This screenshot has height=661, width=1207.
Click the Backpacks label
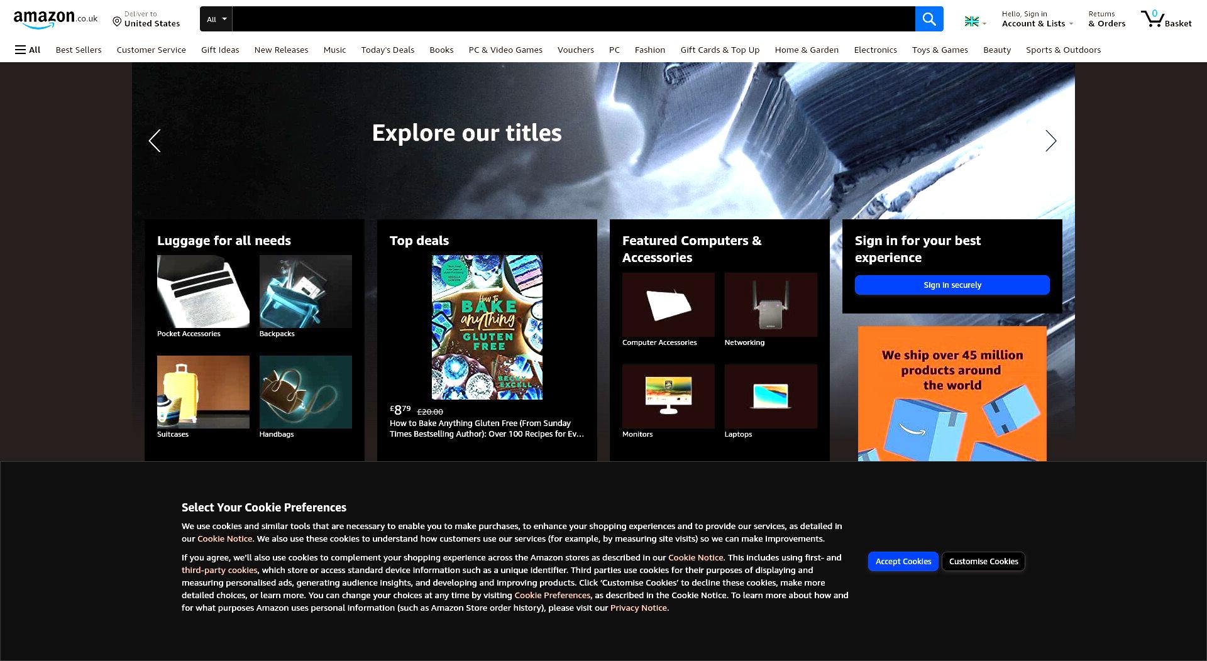[x=277, y=334]
